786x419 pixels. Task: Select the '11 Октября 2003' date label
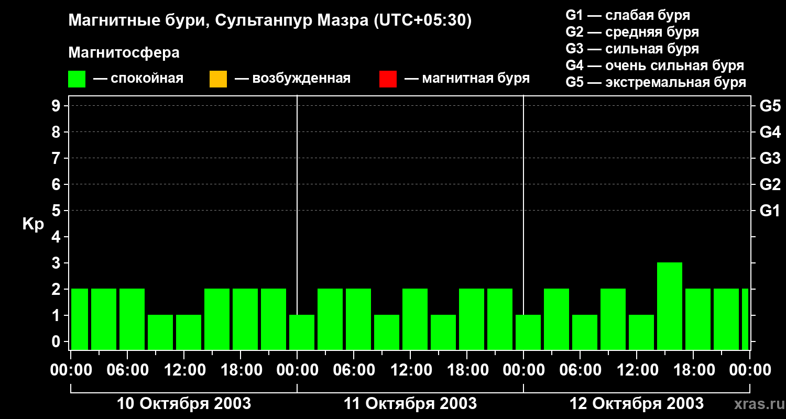(x=410, y=404)
